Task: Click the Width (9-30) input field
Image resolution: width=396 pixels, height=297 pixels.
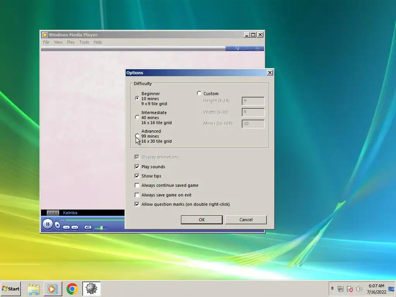Action: pyautogui.click(x=253, y=112)
